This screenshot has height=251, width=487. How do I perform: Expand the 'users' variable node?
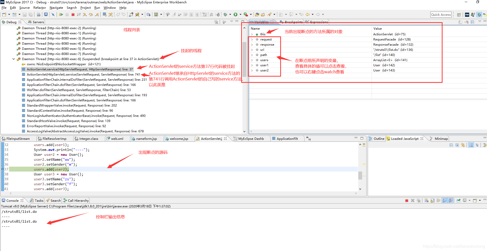coord(252,60)
